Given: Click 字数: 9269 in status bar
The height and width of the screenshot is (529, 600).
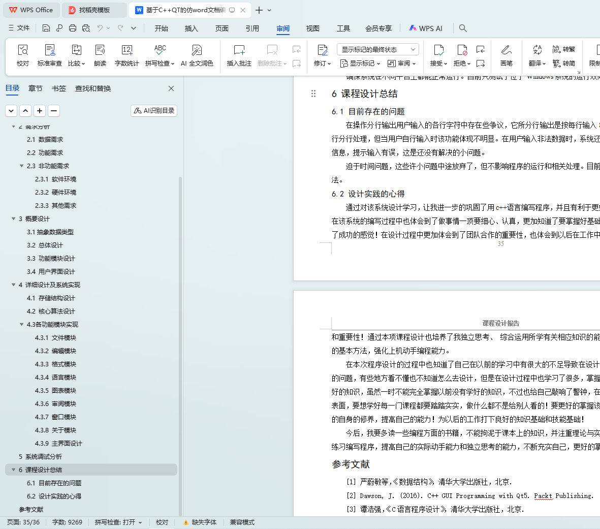Looking at the screenshot, I should [x=67, y=522].
